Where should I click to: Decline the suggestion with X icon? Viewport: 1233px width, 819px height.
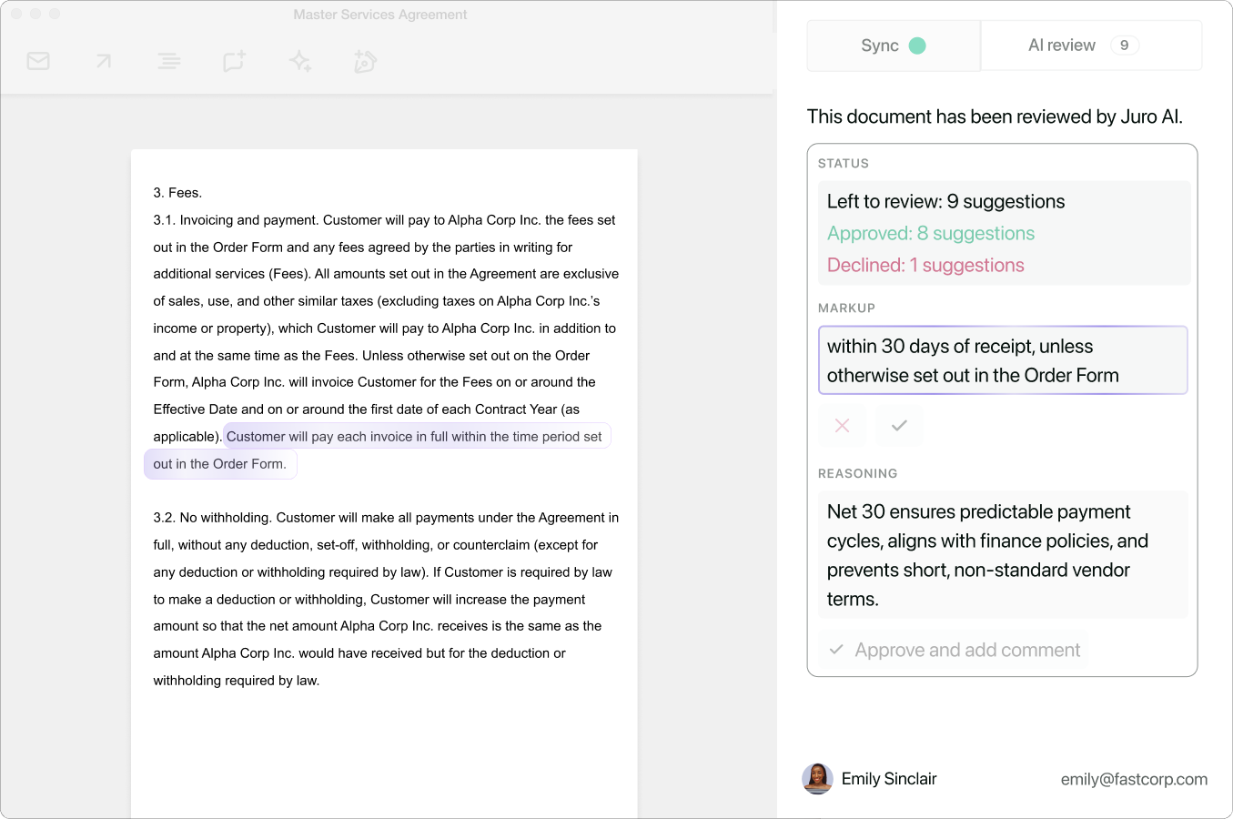click(843, 425)
